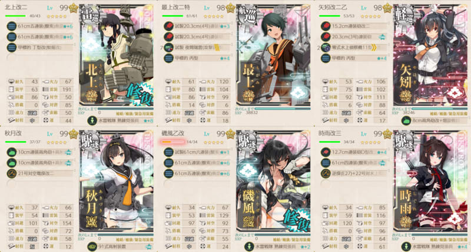Select 試製 夜間瑞雲 aircraft icon on 最上改二特
Screen dimensions: 471x252
pos(168,48)
